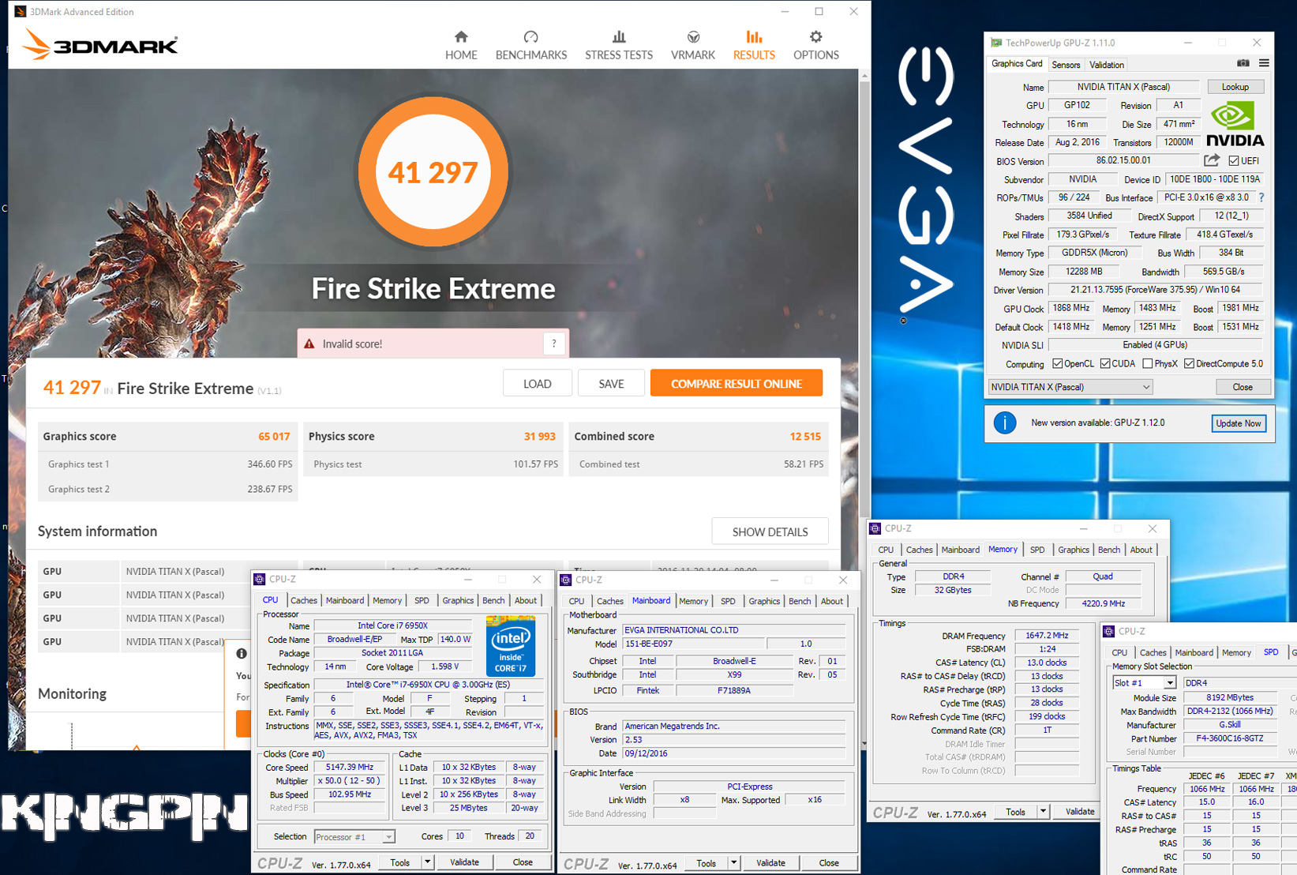The height and width of the screenshot is (875, 1297).
Task: Click Lookup button in GPU-Z
Action: 1235,87
